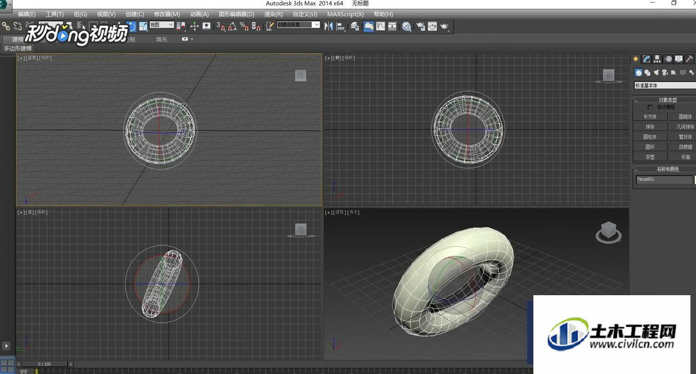The width and height of the screenshot is (696, 374).
Task: Expand the viewport layout tabs arrow
Action: (7, 346)
